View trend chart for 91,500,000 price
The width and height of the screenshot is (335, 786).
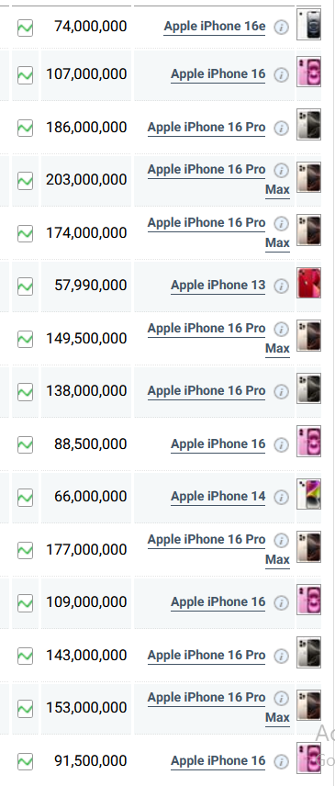coord(25,761)
